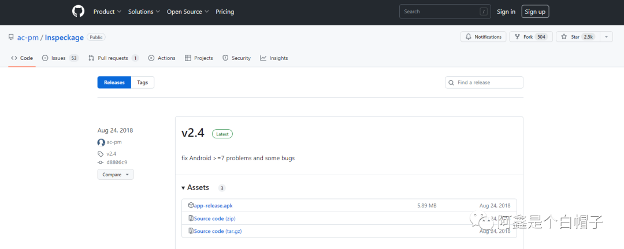Open commit d8806c9
Screen dimensions: 624x249
click(117, 162)
